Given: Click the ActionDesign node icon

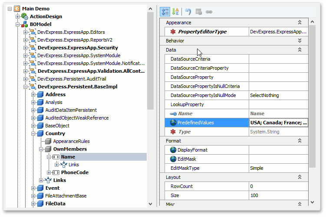Looking at the screenshot, I should tap(25, 16).
